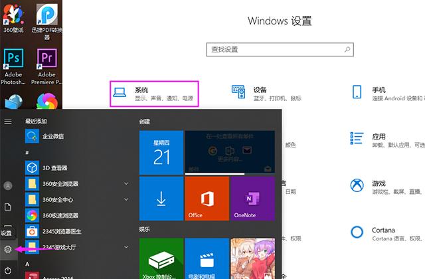Open the Apps (应用) settings category
The height and width of the screenshot is (279, 425).
click(388, 140)
